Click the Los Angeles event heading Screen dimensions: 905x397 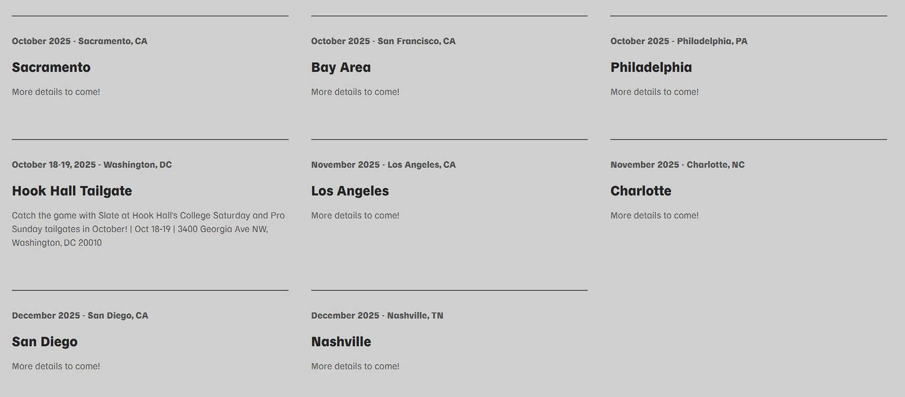tap(350, 191)
